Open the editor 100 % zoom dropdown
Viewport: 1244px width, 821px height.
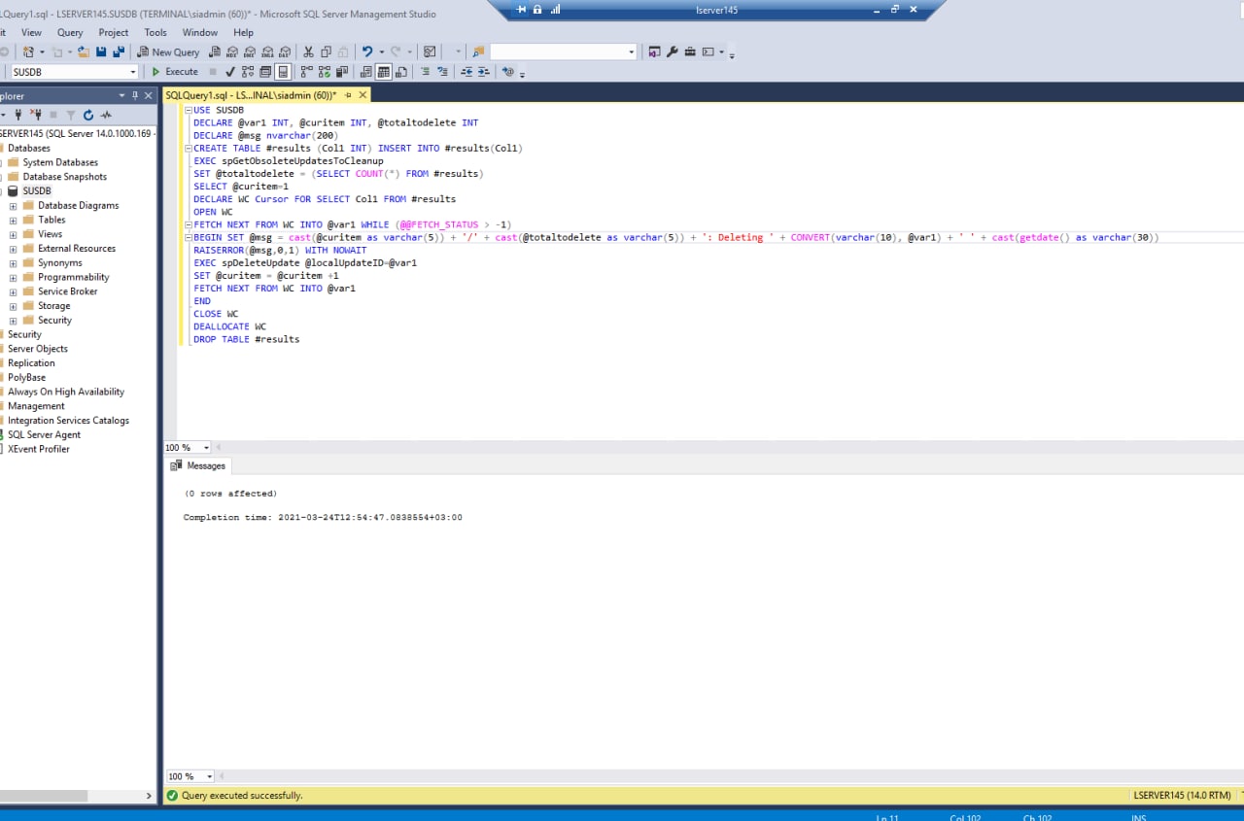coord(206,448)
